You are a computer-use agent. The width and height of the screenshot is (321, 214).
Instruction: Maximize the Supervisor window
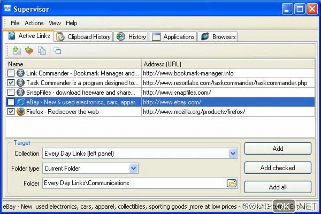tap(300, 9)
